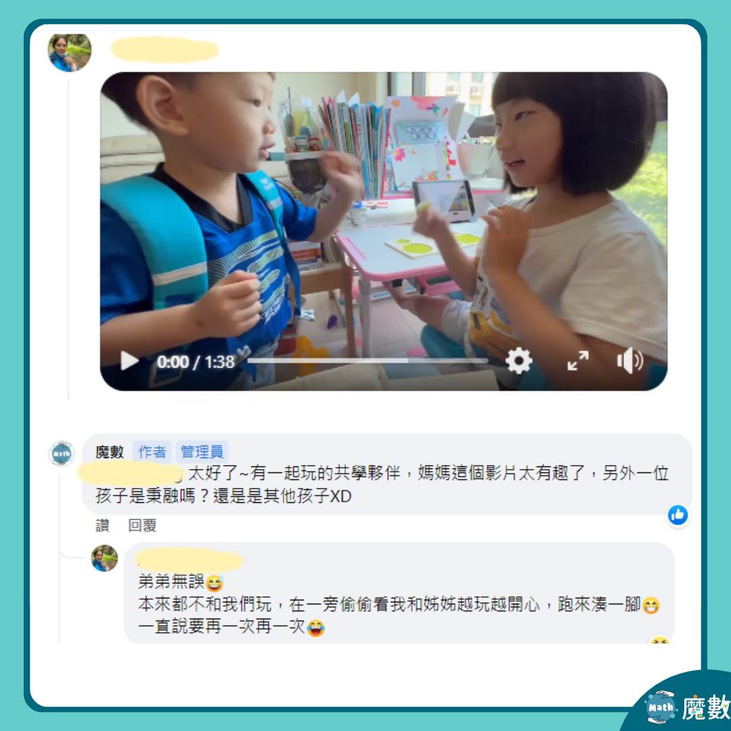Click the blurred name on reply comment
The height and width of the screenshot is (731, 731).
(x=190, y=559)
